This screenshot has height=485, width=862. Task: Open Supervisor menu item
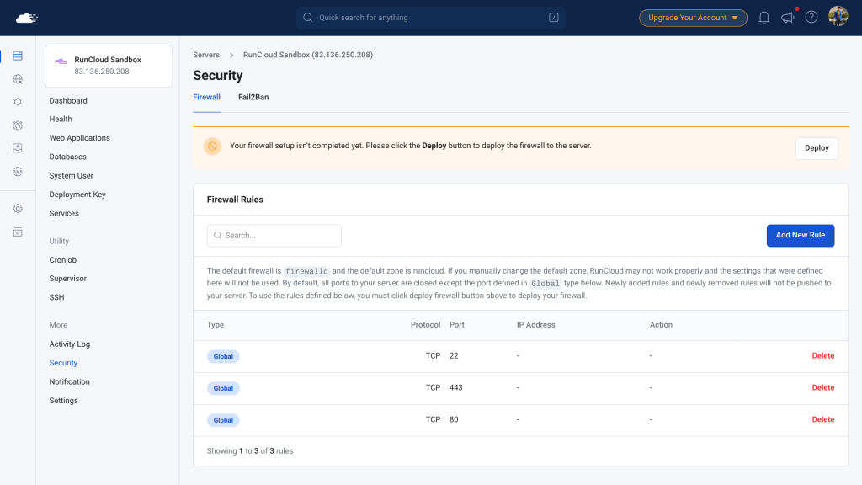67,279
